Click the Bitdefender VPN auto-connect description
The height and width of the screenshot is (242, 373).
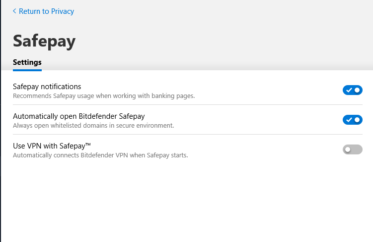tap(100, 155)
